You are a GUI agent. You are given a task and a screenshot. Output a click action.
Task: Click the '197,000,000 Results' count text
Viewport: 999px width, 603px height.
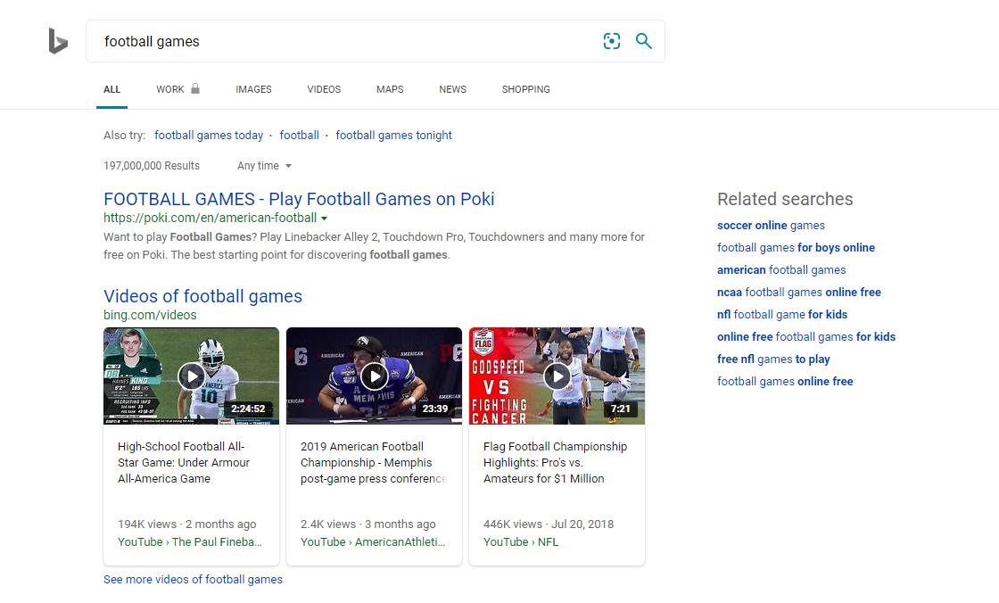click(x=152, y=166)
